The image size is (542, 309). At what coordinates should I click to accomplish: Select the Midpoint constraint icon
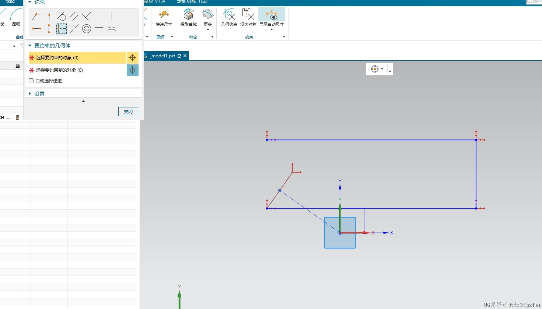pos(62,29)
